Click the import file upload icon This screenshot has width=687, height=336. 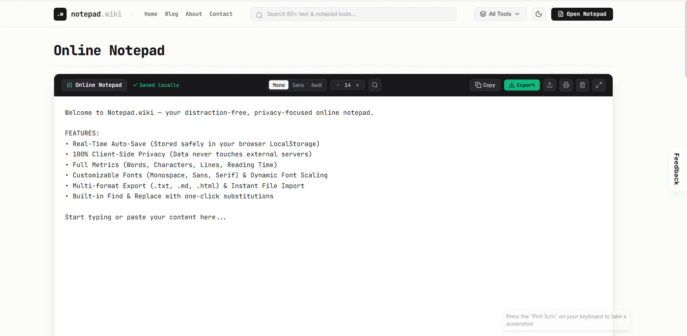click(x=550, y=85)
